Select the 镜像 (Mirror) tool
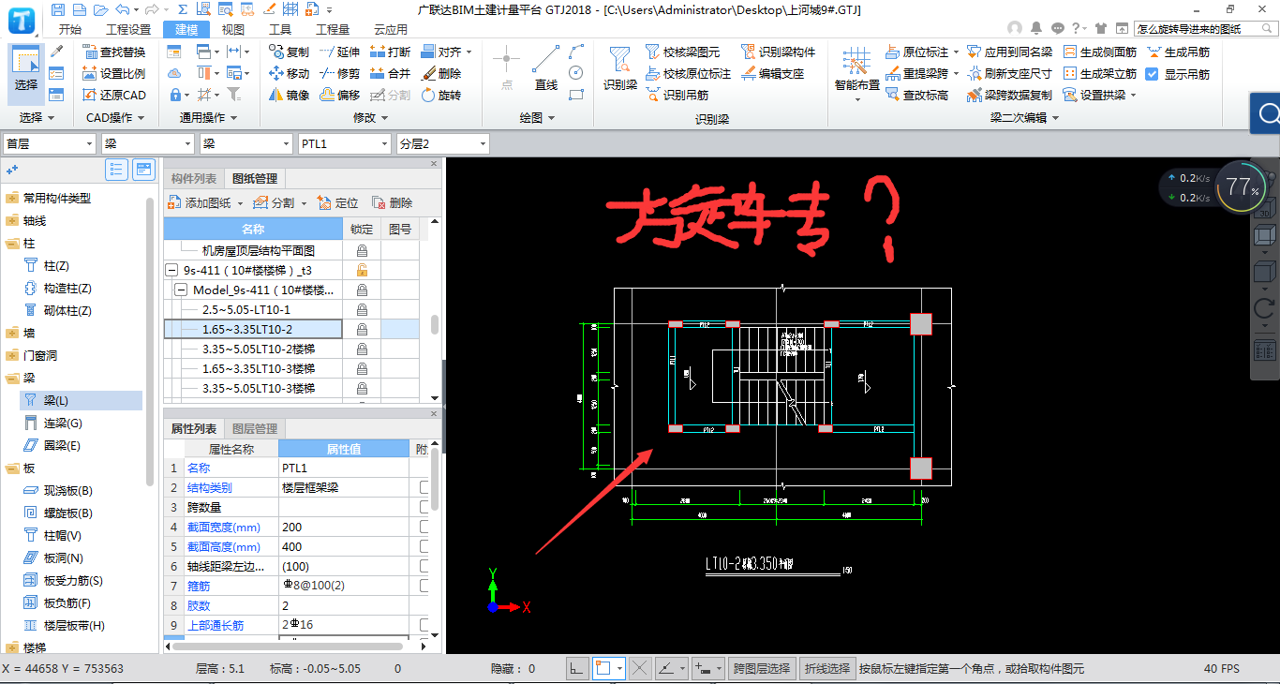 point(289,95)
